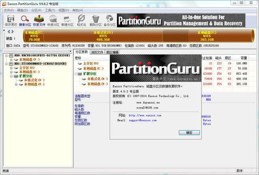Click 确定 to close the about dialog
259x175 pixels.
189,132
